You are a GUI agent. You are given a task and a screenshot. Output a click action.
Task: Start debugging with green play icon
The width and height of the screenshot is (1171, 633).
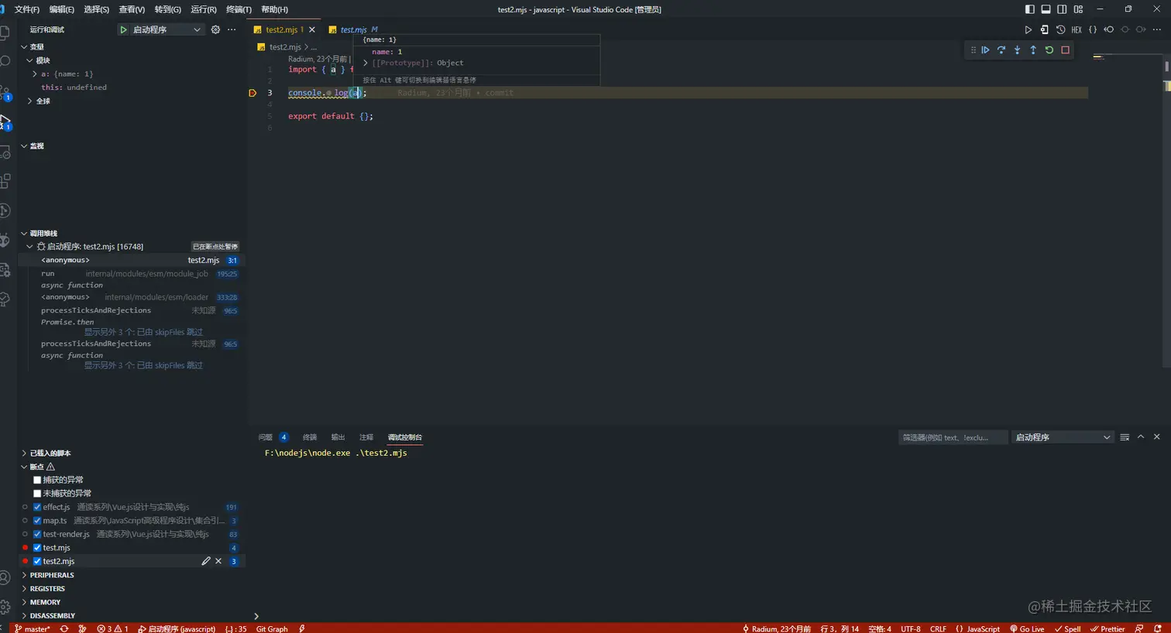pos(123,29)
